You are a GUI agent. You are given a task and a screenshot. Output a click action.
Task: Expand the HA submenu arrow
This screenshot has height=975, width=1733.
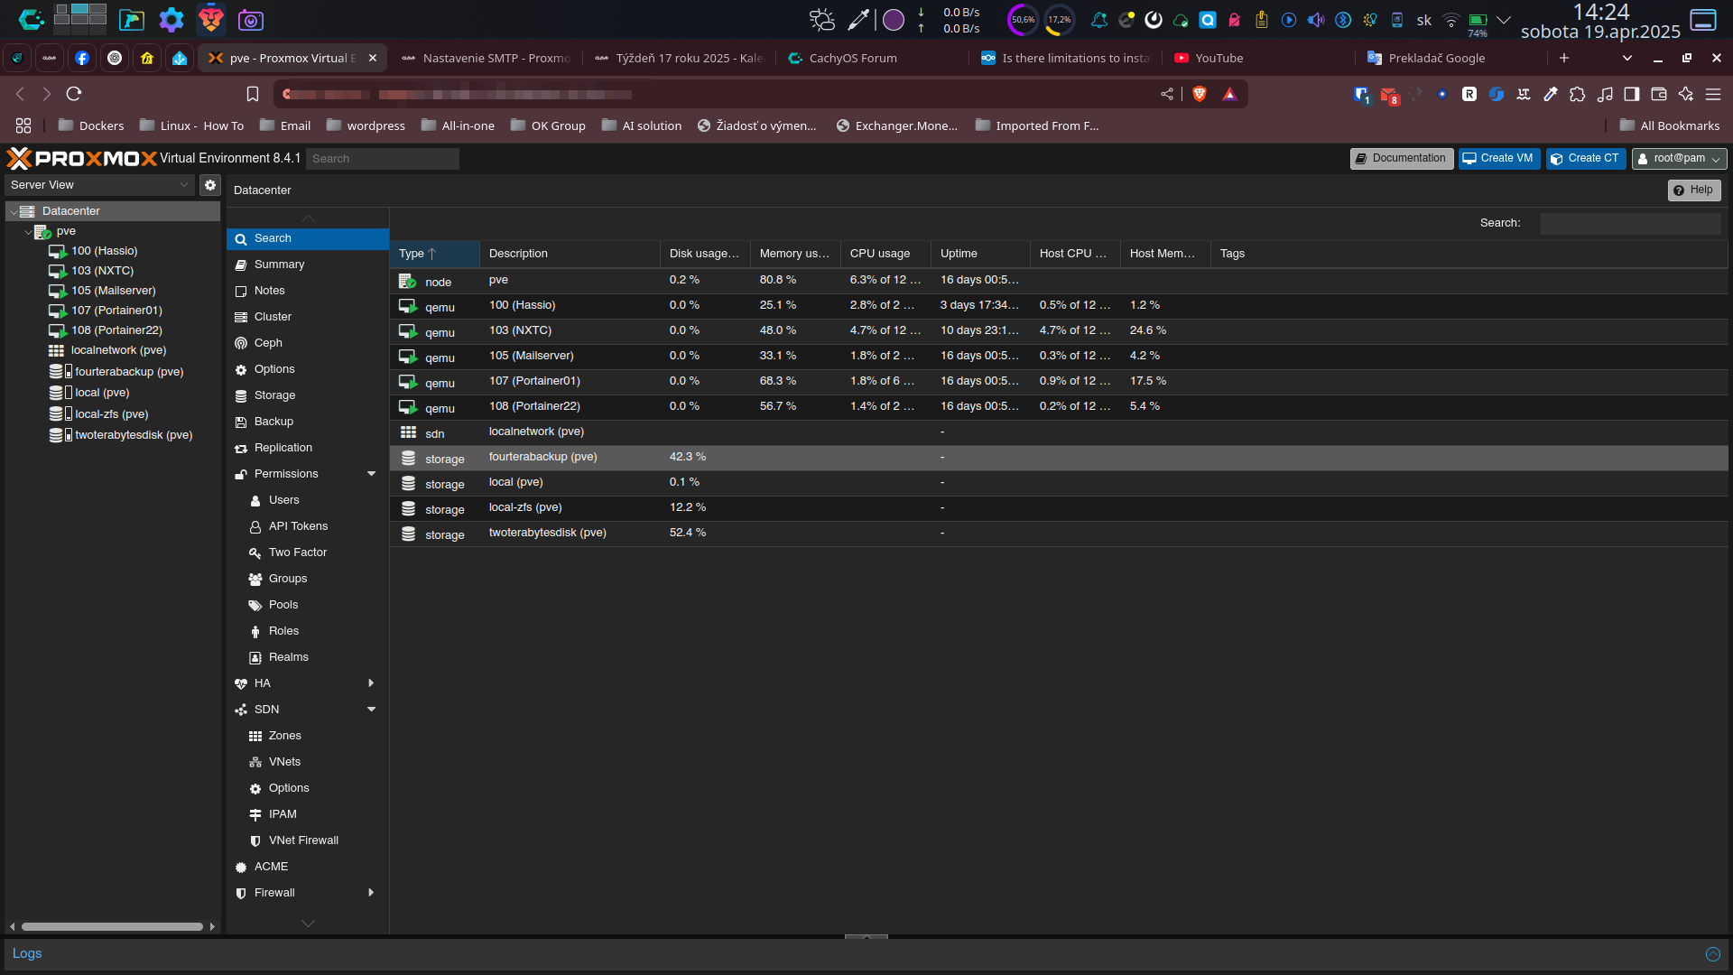pos(371,683)
